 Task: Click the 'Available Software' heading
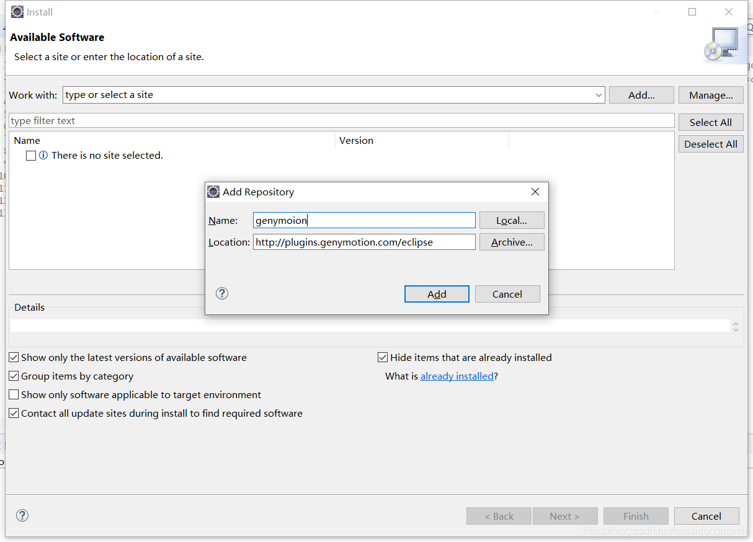point(57,37)
